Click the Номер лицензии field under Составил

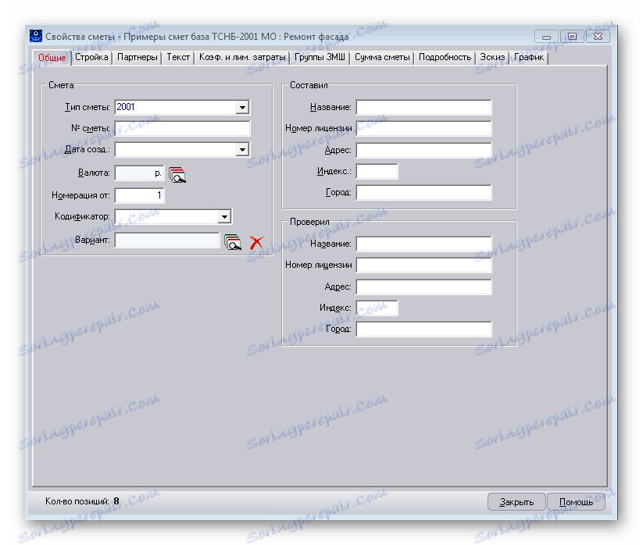[424, 129]
